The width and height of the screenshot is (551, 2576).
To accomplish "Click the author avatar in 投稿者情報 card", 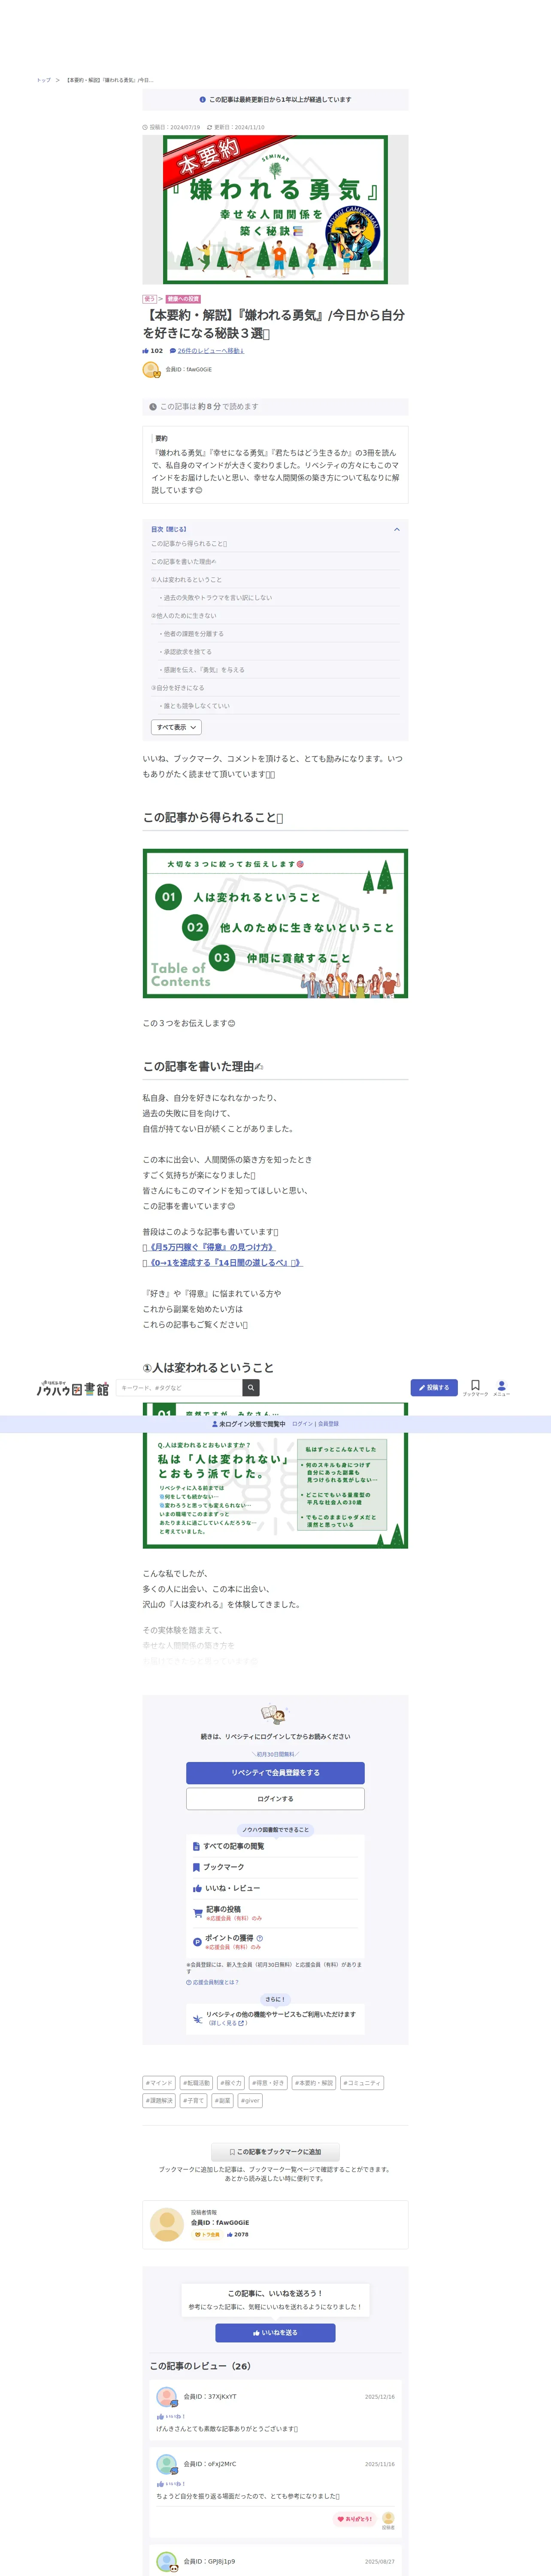I will point(166,2225).
